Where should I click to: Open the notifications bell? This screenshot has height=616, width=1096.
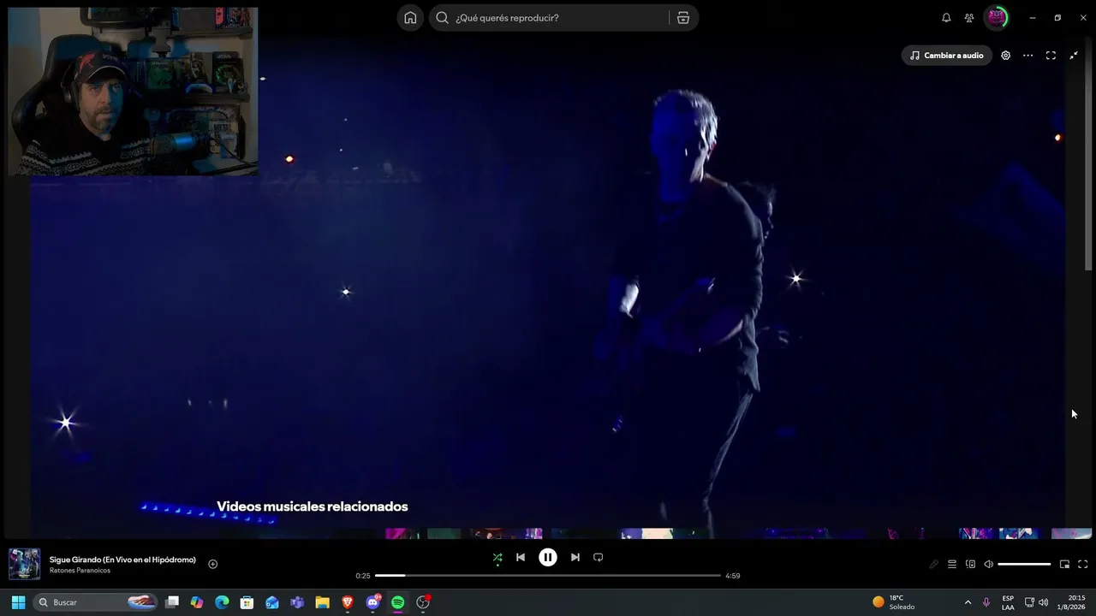(x=946, y=18)
